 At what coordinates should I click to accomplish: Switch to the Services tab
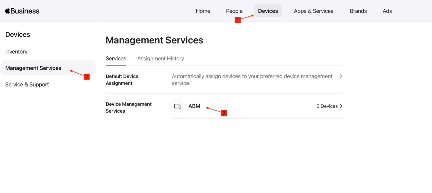click(x=116, y=59)
